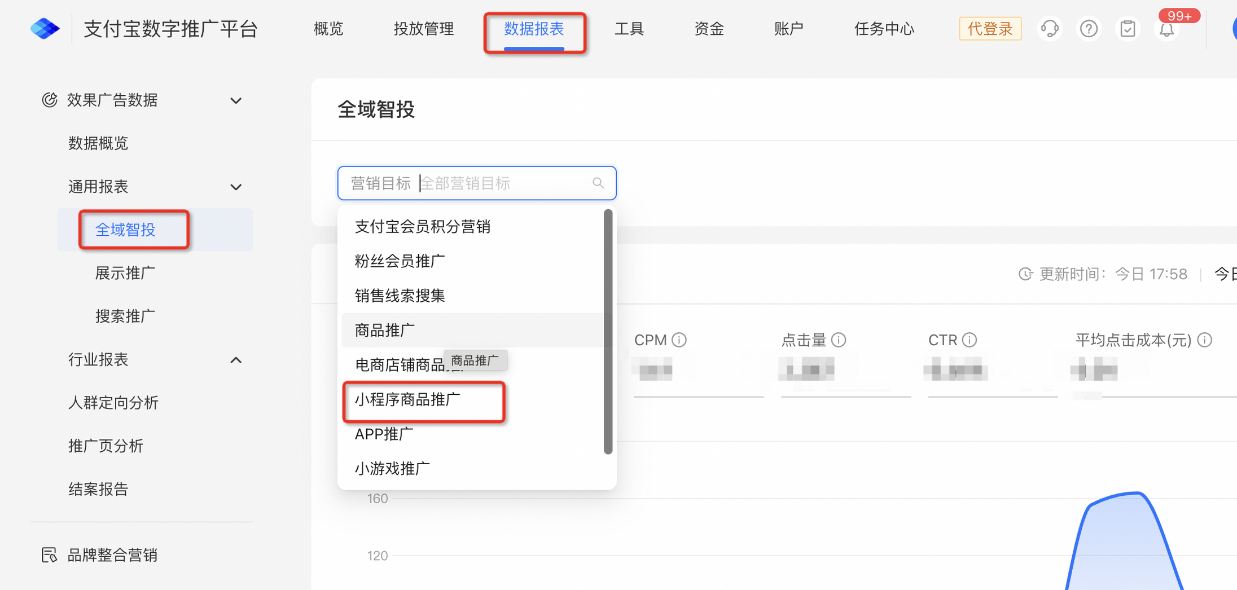Open 品牌整合营销 section
The height and width of the screenshot is (590, 1237).
112,555
